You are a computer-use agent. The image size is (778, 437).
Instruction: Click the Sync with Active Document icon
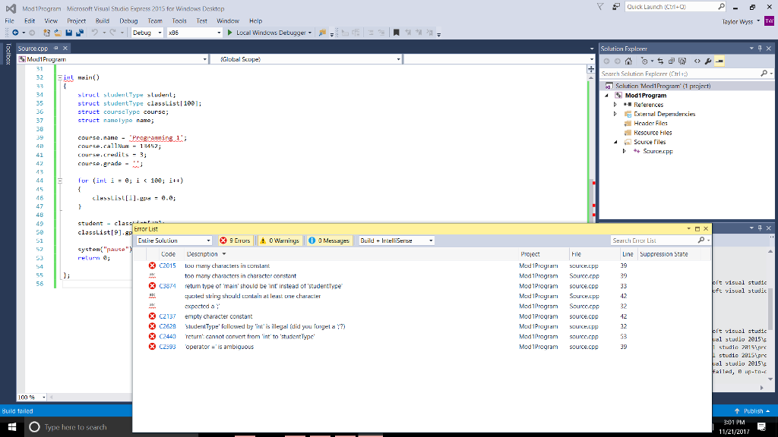tap(660, 61)
